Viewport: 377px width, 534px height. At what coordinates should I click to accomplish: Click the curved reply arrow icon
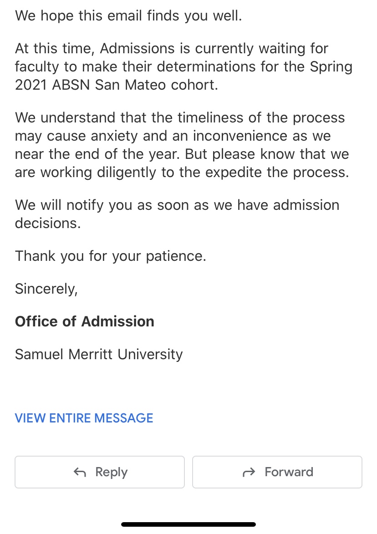pyautogui.click(x=80, y=472)
